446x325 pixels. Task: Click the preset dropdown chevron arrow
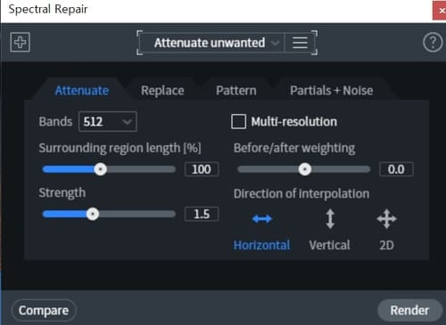(x=276, y=43)
